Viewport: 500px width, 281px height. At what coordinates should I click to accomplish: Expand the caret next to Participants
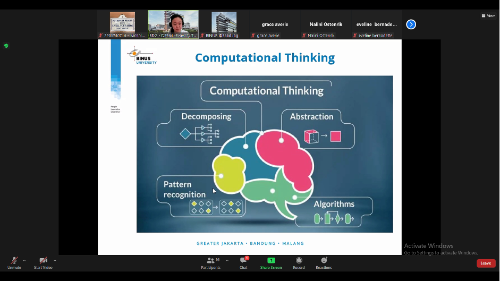pyautogui.click(x=227, y=260)
